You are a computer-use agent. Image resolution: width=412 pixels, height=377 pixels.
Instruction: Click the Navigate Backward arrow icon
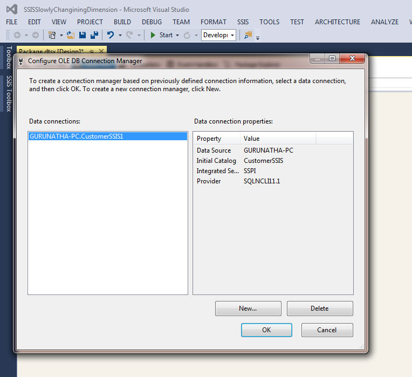tap(17, 35)
